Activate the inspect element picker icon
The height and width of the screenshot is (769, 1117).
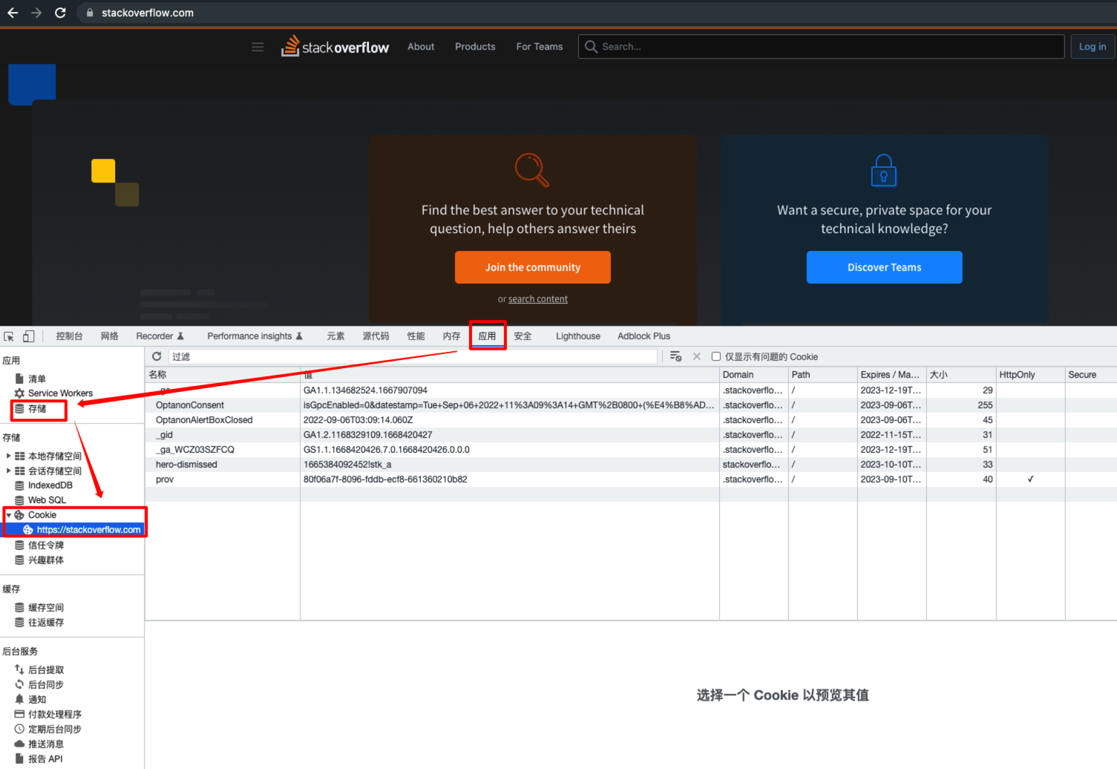[x=9, y=336]
